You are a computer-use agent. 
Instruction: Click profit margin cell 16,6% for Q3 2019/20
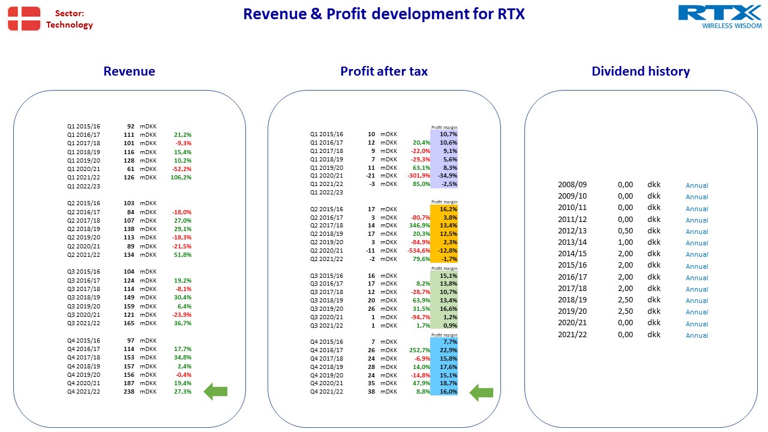point(444,308)
